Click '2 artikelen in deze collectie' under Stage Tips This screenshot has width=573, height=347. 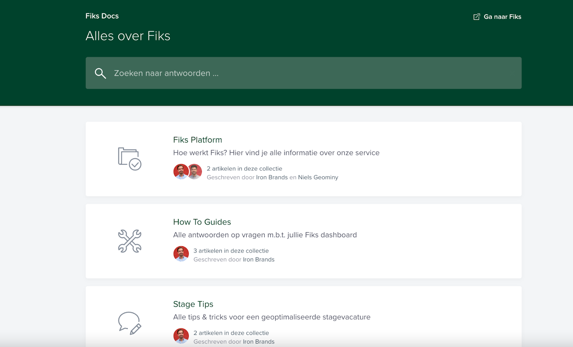(x=231, y=333)
